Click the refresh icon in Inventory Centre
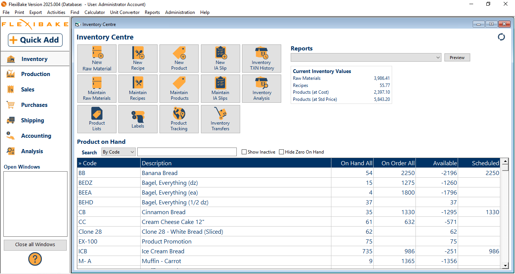The height and width of the screenshot is (274, 515). coord(501,37)
